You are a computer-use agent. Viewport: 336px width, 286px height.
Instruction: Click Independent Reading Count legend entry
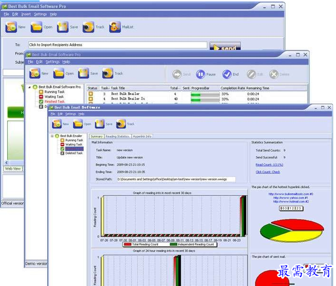click(192, 244)
